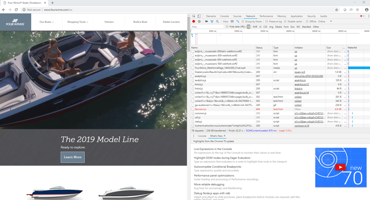Check Hide data URLs
Viewport: 370px width, 200px height.
pos(227,27)
